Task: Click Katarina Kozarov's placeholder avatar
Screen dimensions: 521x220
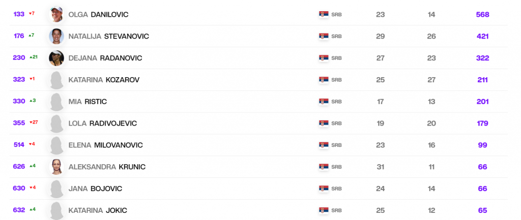Action: pos(56,80)
